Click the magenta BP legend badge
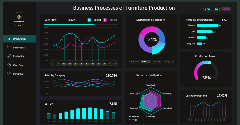240x125 pixels. pos(105,20)
